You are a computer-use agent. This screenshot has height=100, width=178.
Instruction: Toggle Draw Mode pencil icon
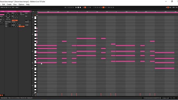[166, 7]
